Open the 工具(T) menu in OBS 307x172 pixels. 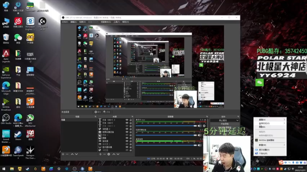(x=117, y=22)
